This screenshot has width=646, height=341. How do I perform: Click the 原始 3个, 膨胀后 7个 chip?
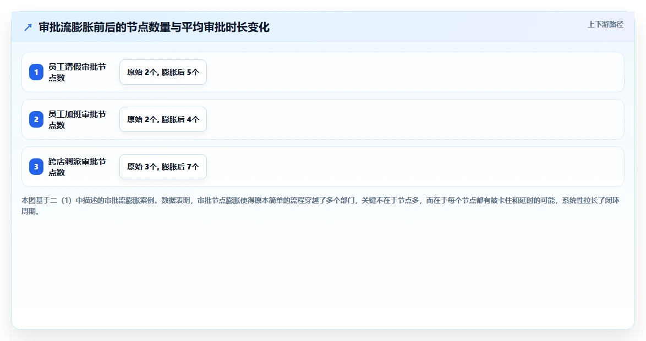pos(163,167)
